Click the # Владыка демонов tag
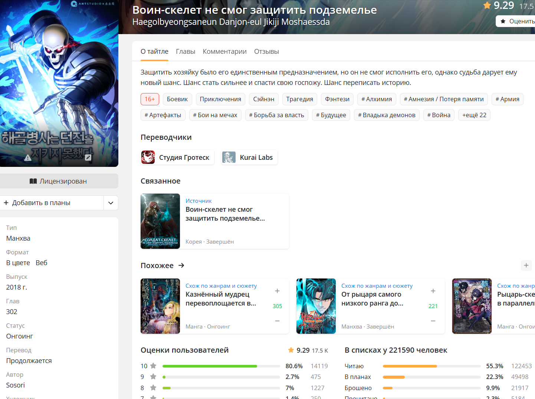 tap(387, 115)
